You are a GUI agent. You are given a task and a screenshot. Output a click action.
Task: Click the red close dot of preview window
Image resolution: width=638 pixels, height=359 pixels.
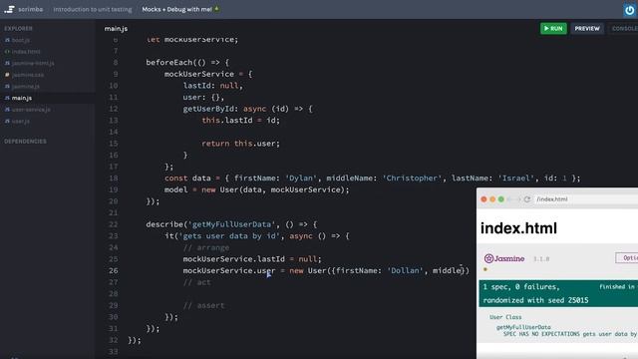point(483,199)
